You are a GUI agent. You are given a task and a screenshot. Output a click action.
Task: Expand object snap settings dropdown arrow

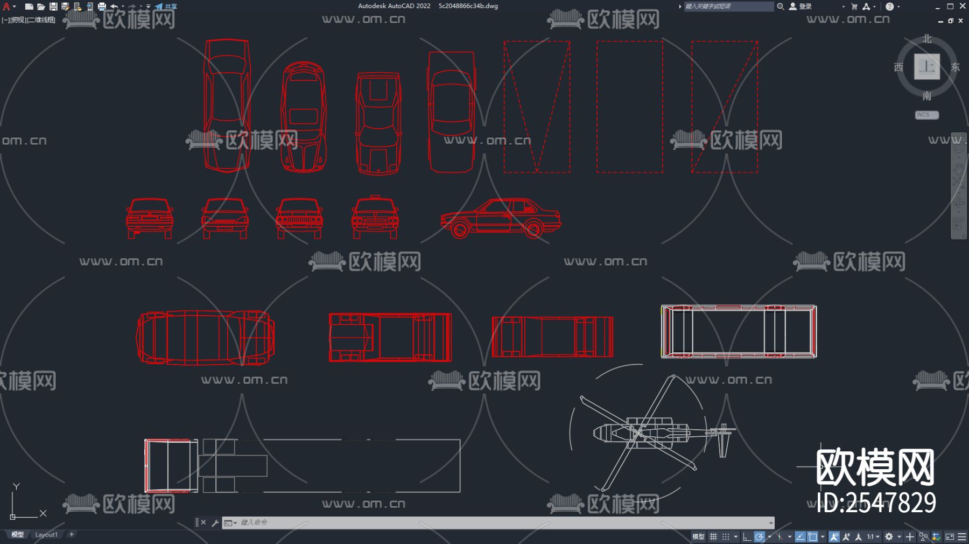click(x=823, y=536)
